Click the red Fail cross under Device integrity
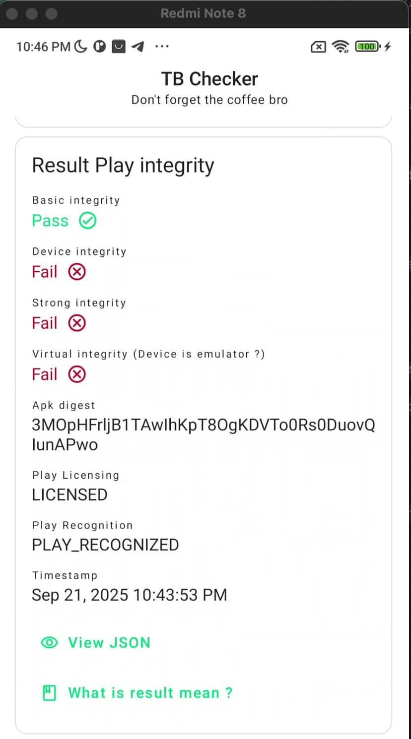 (x=76, y=271)
